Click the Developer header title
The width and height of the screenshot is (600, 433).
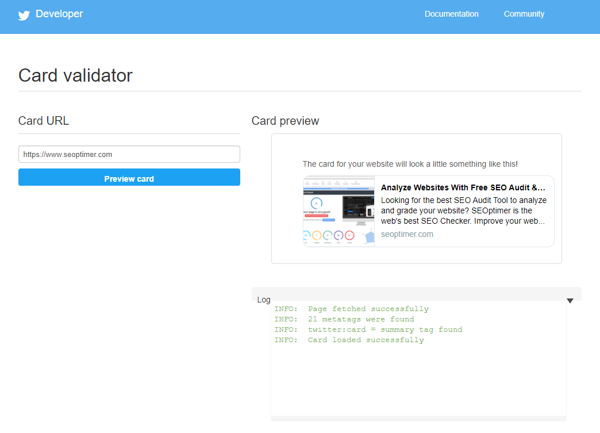click(x=59, y=14)
